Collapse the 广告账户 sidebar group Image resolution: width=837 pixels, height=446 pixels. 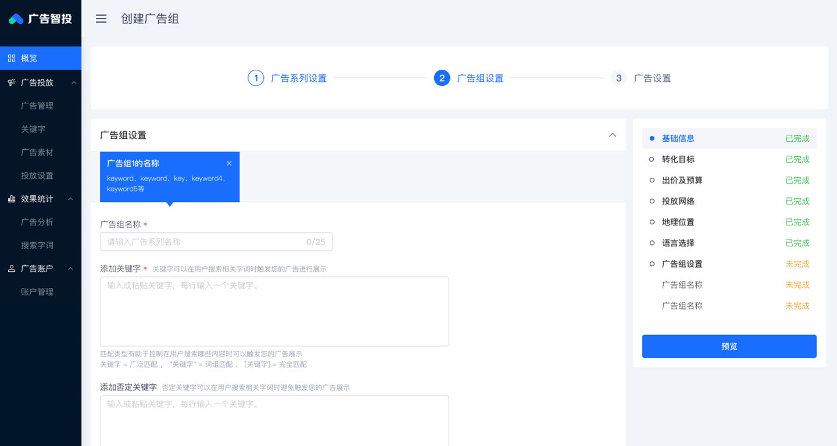pos(70,268)
